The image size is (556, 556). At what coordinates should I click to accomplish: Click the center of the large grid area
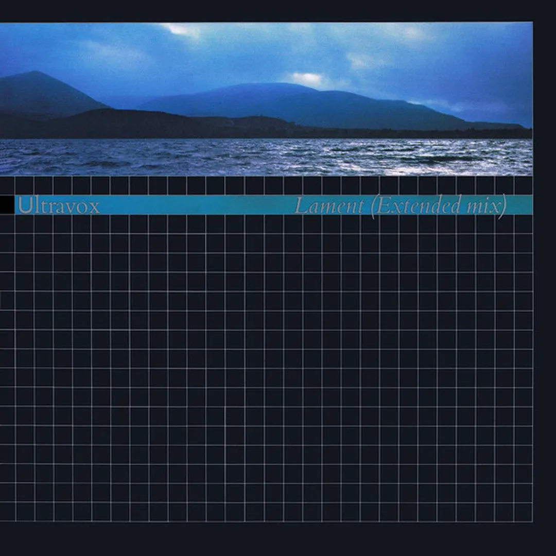[x=266, y=368]
